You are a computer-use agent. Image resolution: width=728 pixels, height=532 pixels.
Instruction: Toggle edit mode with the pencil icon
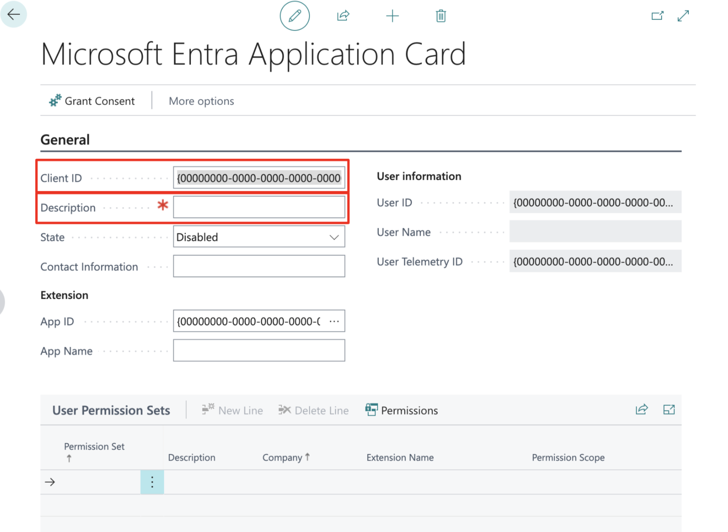pos(295,16)
